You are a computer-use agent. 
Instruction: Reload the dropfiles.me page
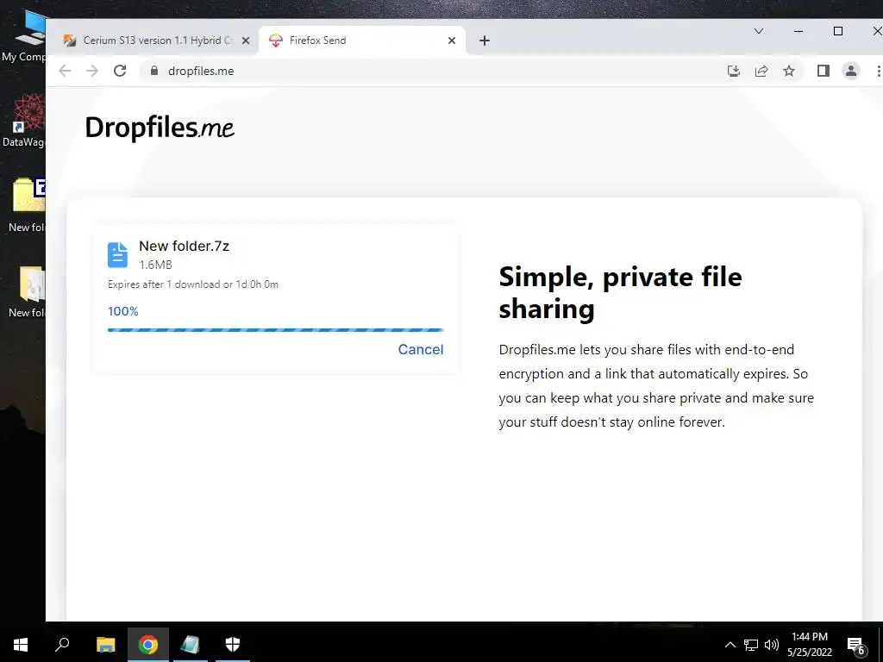click(119, 71)
